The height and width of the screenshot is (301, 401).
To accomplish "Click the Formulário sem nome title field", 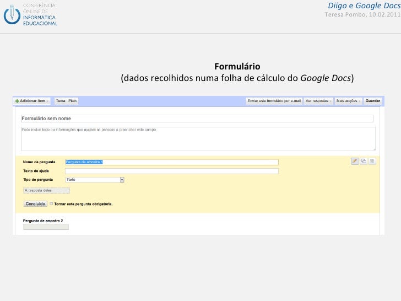I will [197, 119].
